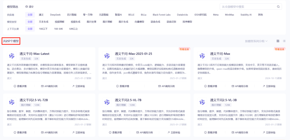Filter model type by 图片处理

pyautogui.click(x=92, y=22)
